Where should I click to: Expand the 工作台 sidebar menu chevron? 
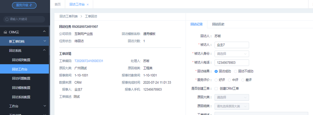pos(45,106)
